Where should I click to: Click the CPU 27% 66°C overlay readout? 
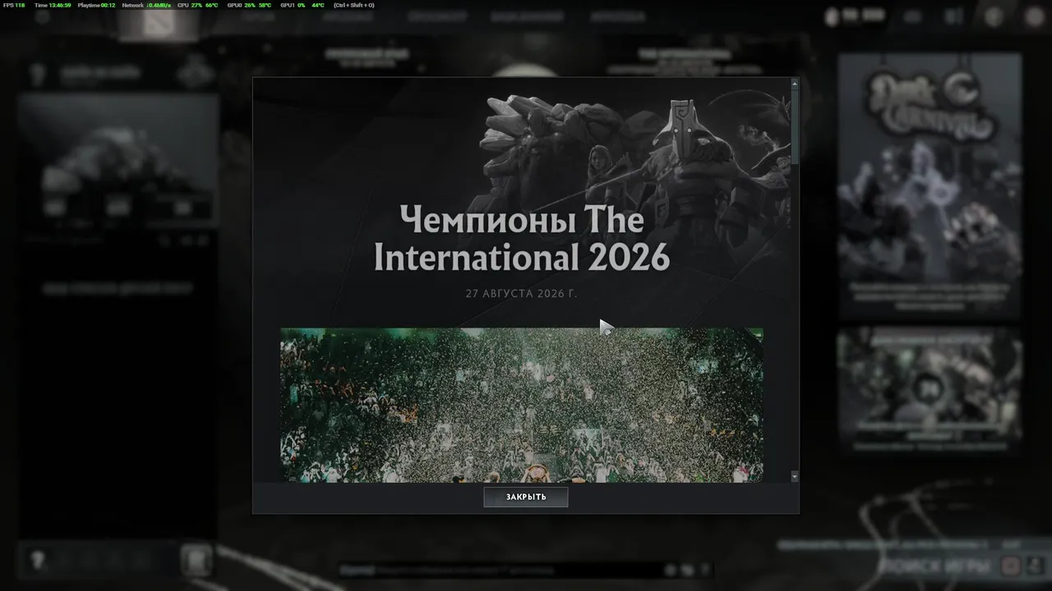pyautogui.click(x=198, y=5)
